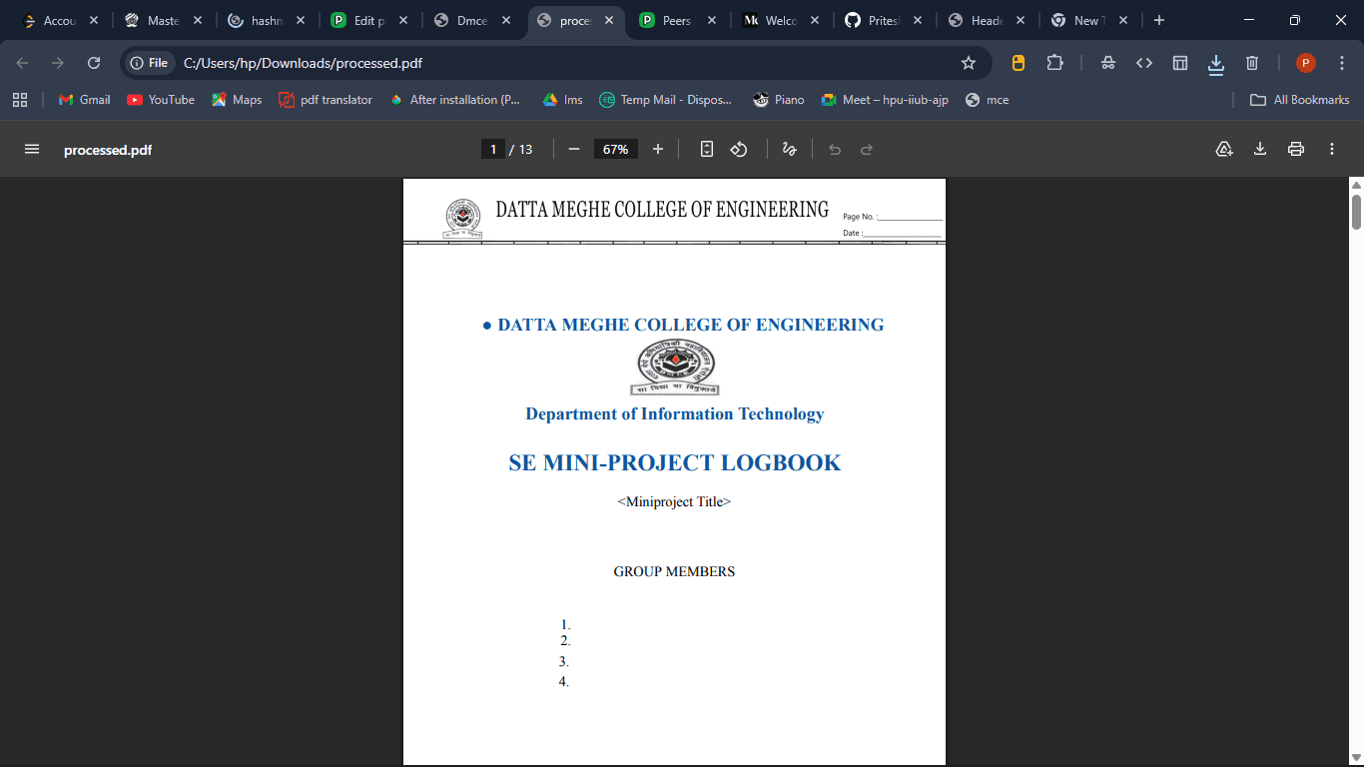1364x767 pixels.
Task: Open the Temp Mail bookmark
Action: 665,100
